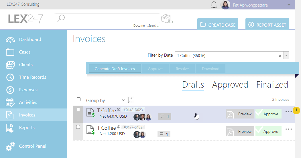Click the Reports chart icon
301x158 pixels.
pyautogui.click(x=10, y=128)
